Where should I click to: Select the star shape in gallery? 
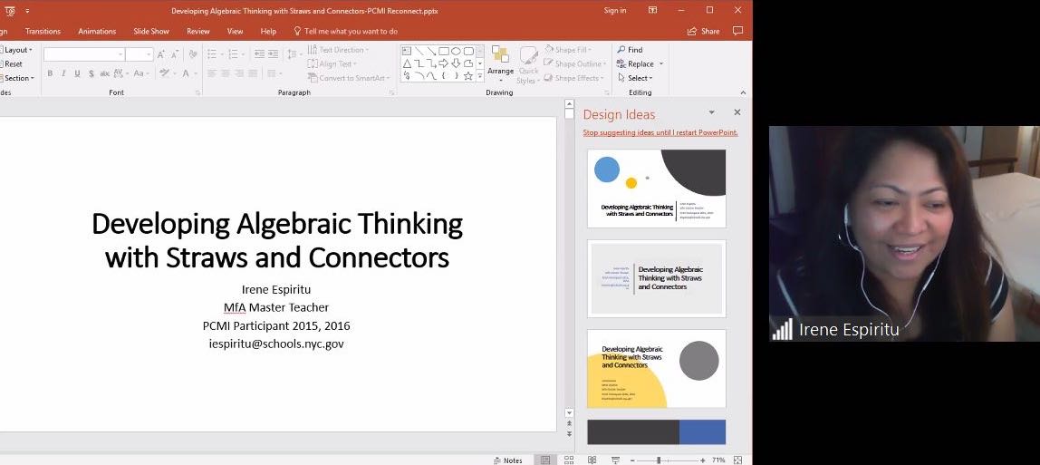coord(467,76)
